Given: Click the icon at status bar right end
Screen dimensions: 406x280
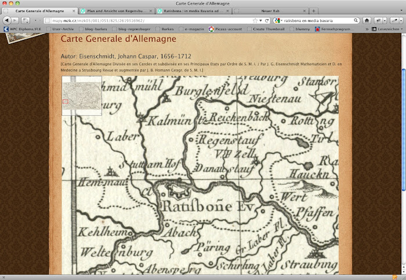Looking at the screenshot, I should click(394, 278).
